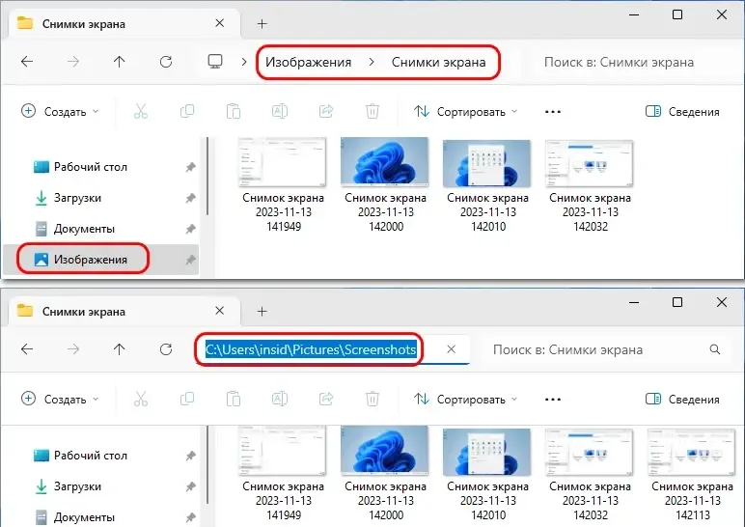Go back in the top Explorer window
The height and width of the screenshot is (527, 745).
27,62
